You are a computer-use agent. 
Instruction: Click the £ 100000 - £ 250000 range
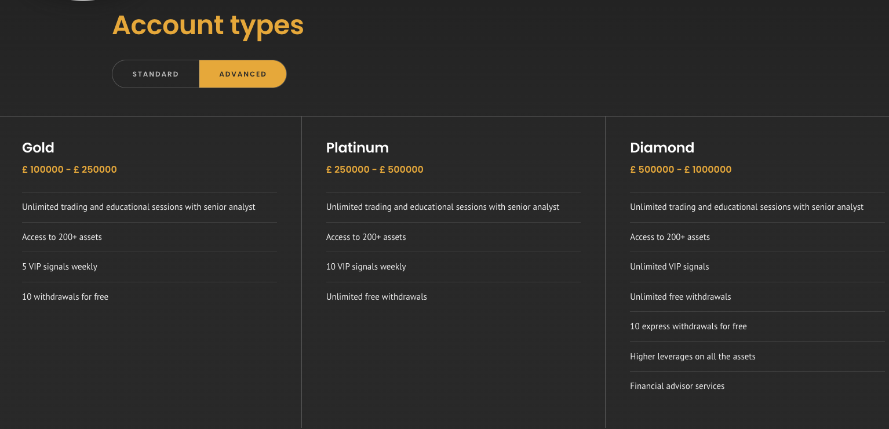pyautogui.click(x=70, y=170)
